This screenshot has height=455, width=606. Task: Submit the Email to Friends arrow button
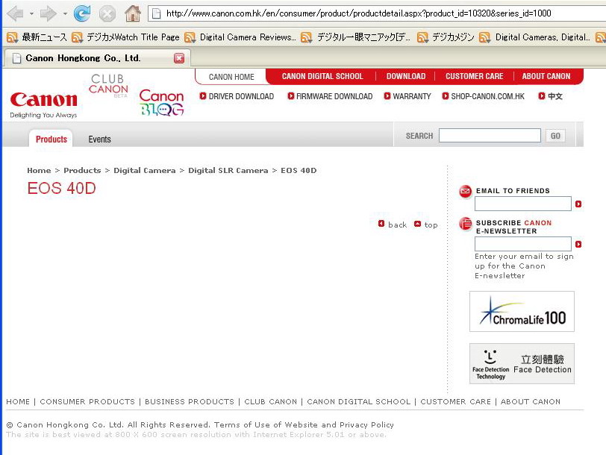click(x=578, y=204)
